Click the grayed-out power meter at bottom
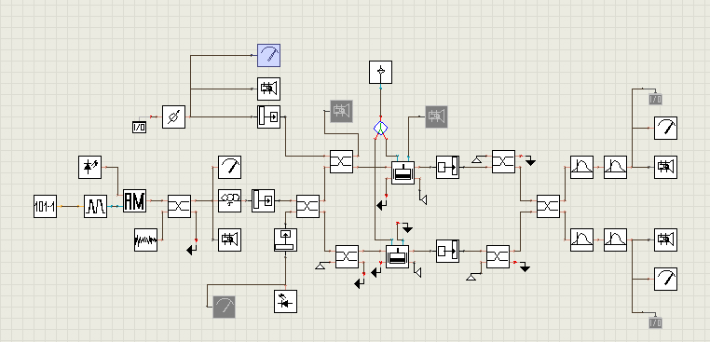 click(x=225, y=308)
